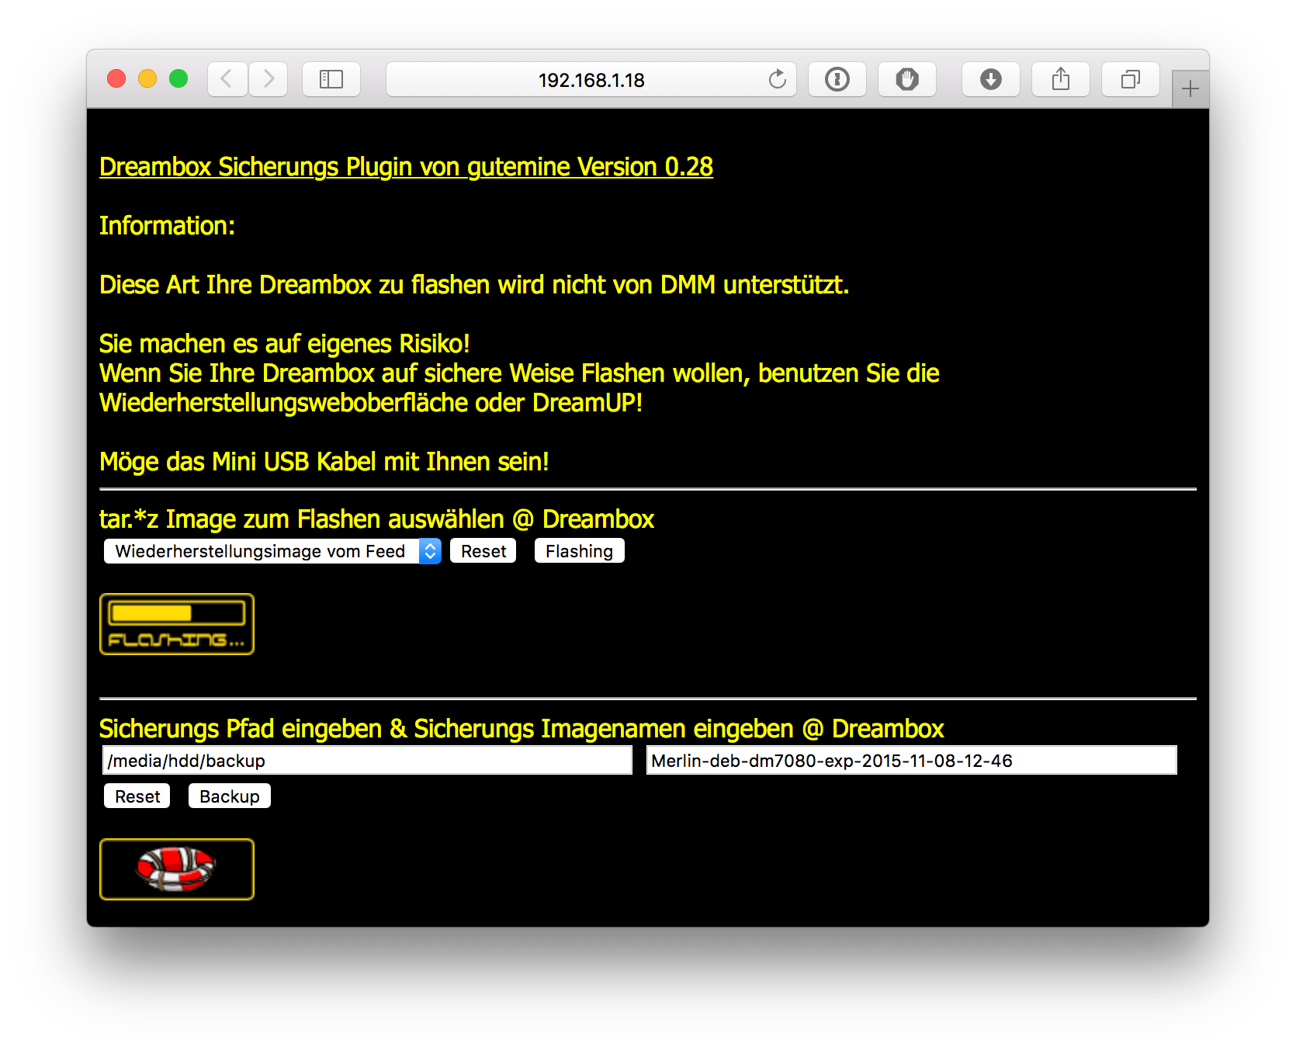
Task: Edit the Merlin-deb-dm7080 image name field
Action: click(912, 760)
